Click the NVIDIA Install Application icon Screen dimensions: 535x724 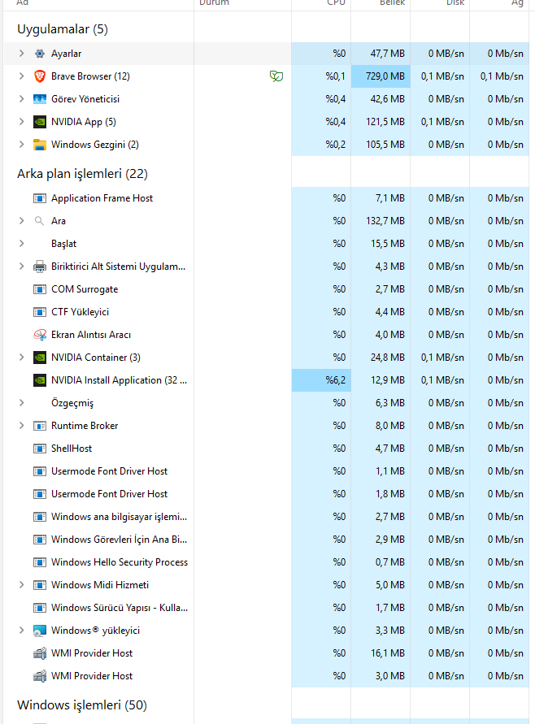click(x=40, y=380)
